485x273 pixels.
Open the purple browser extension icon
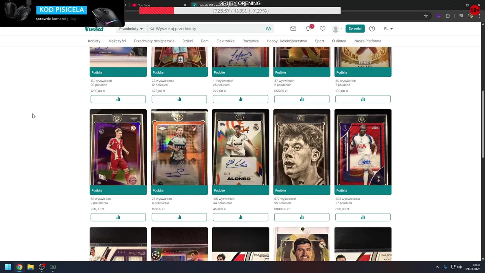pos(438,16)
